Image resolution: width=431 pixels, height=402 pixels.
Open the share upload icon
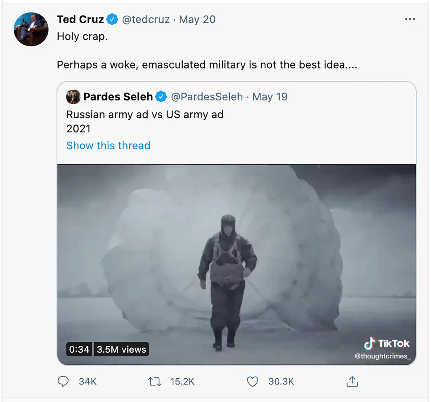(x=352, y=382)
